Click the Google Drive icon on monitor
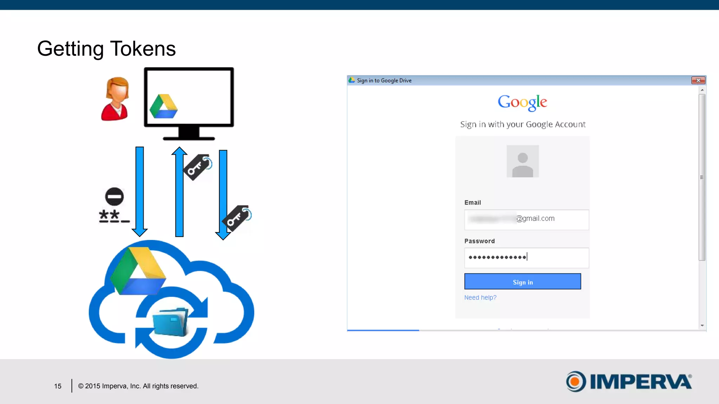Viewport: 719px width, 404px height. [163, 106]
